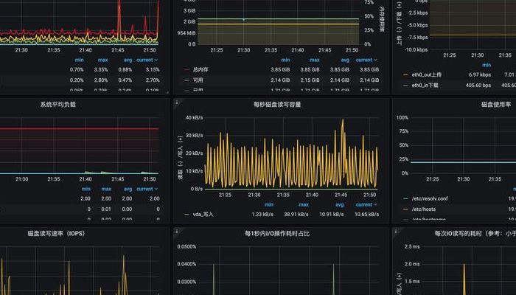Viewport: 516px width, 295px height.
Task: Toggle the 可用 series in memory legend
Action: [198, 80]
